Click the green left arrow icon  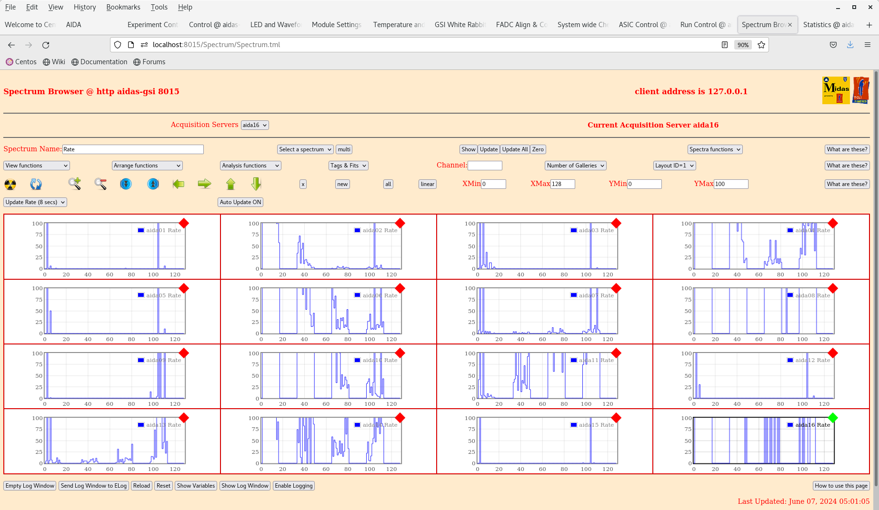[x=179, y=184]
